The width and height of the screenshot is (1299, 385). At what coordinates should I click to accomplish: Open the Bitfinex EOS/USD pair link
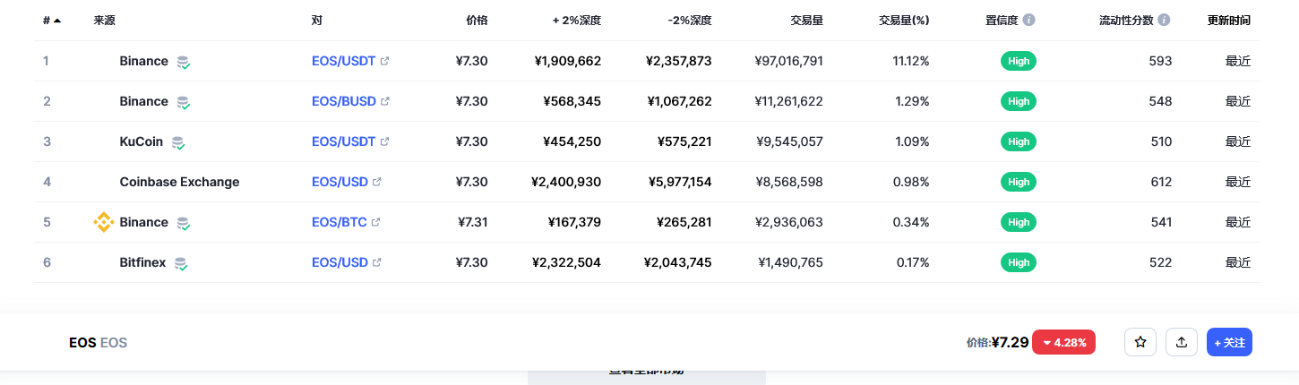(x=340, y=262)
